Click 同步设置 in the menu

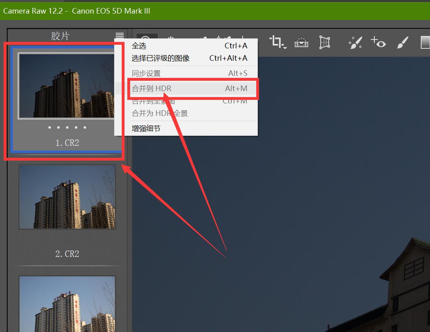tap(146, 74)
